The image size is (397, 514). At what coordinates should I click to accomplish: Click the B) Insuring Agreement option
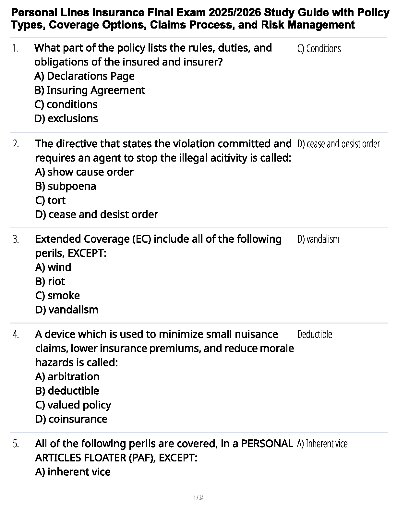point(90,91)
